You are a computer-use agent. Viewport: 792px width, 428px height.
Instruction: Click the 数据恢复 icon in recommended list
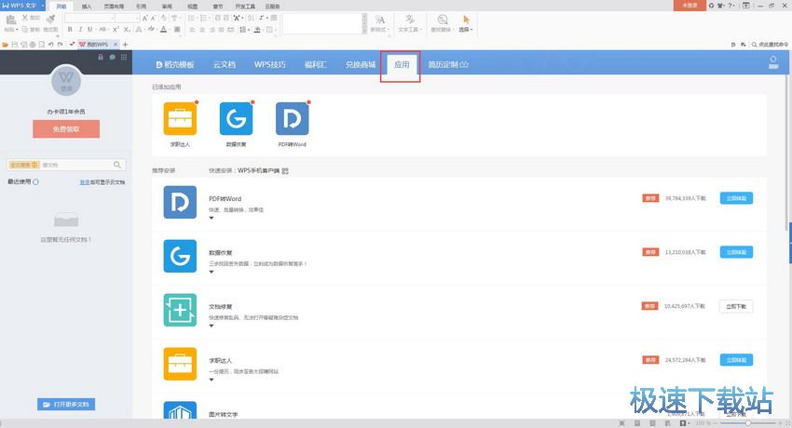point(180,256)
